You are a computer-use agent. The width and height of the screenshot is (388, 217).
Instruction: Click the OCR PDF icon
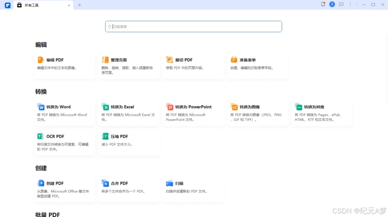tap(41, 136)
